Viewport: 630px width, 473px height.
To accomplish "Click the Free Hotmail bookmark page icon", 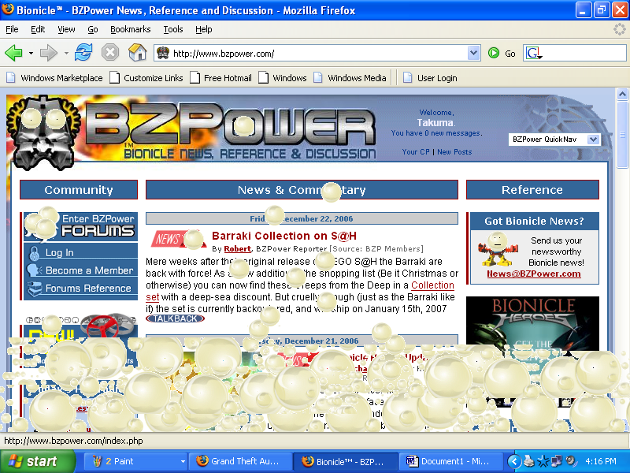I will click(x=195, y=77).
